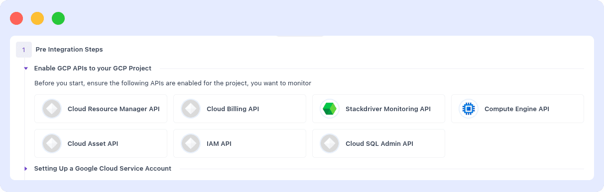Open the IAM API label
This screenshot has height=192, width=604.
[219, 143]
